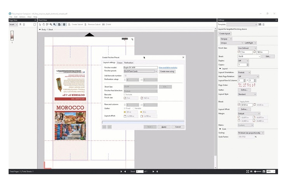Toggle the Apply Both bleed checkbox
The image size is (287, 189).
239,101
